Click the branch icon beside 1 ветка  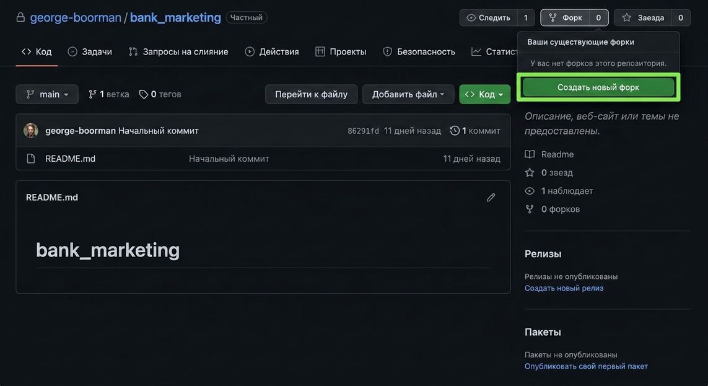tap(92, 94)
